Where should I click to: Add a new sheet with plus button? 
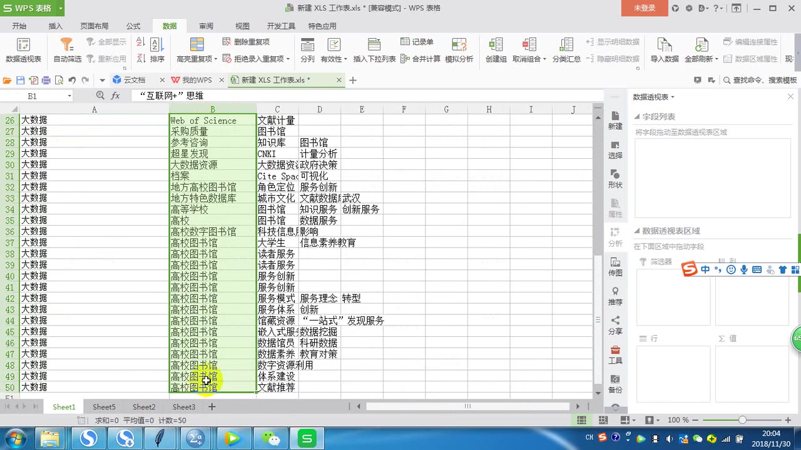coord(212,407)
